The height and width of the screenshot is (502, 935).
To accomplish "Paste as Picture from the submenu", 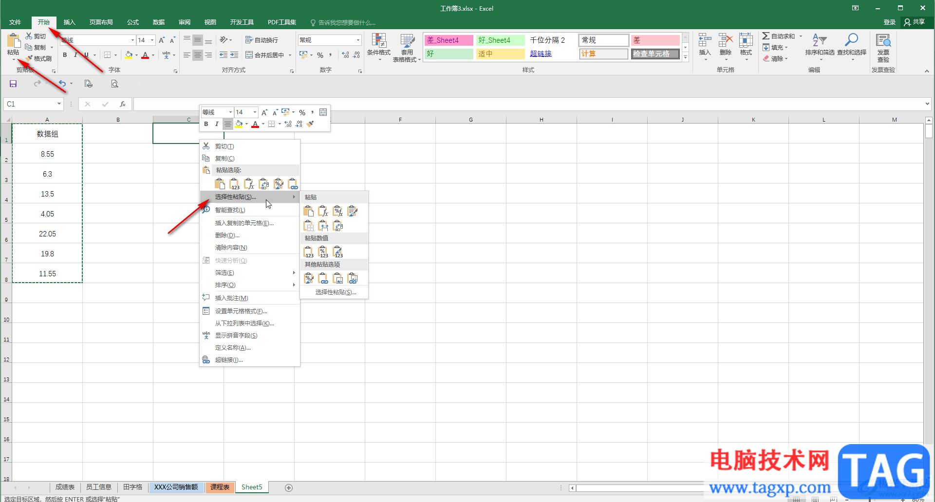I will point(338,278).
